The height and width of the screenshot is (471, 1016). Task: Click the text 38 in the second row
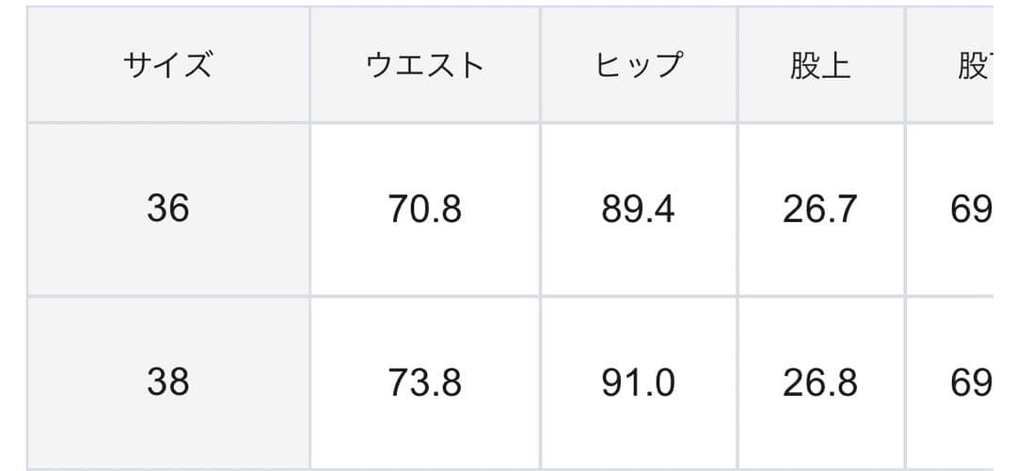point(167,382)
